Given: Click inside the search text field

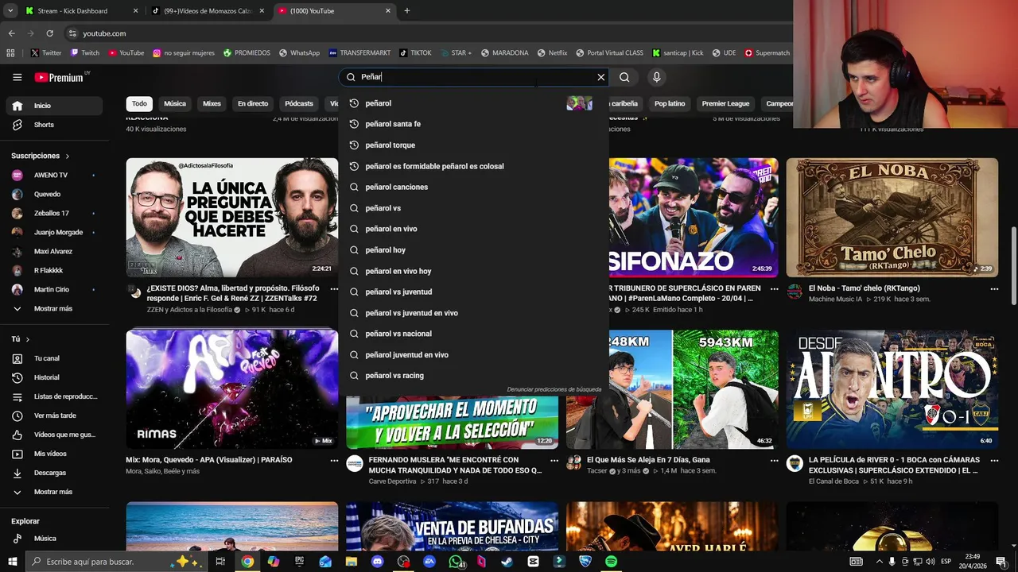Looking at the screenshot, I should point(476,77).
